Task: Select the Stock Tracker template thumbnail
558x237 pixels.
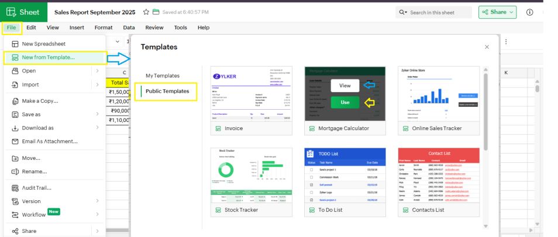Action: (x=252, y=176)
